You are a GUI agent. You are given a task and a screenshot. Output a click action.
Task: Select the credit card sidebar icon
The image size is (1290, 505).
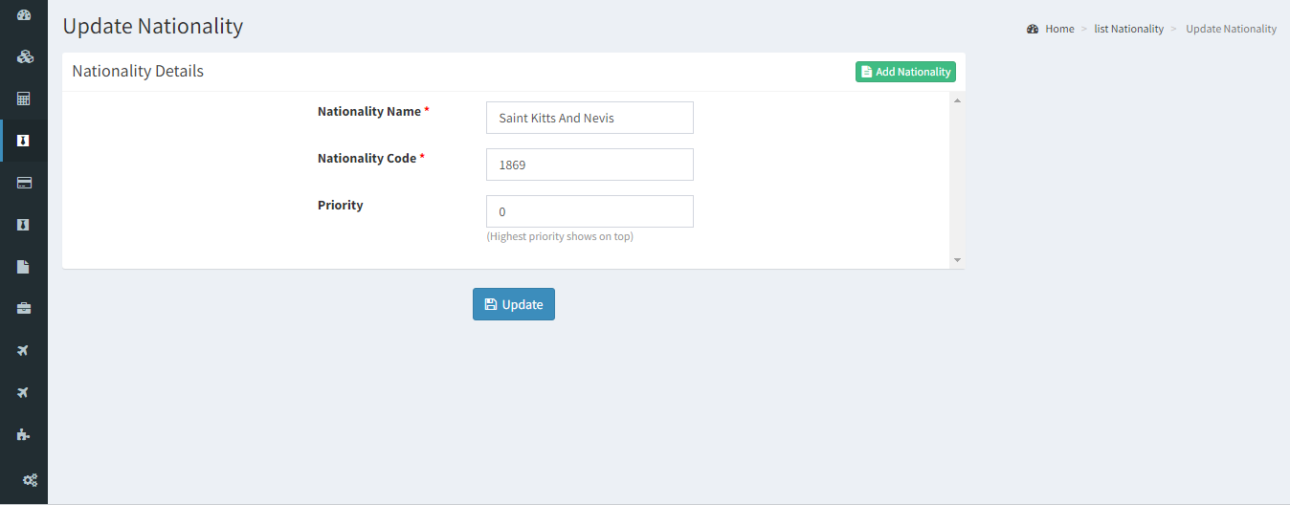coord(24,183)
